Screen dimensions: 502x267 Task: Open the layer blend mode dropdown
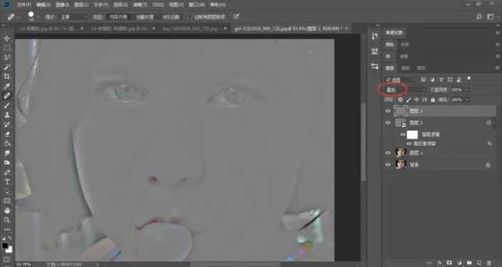point(406,90)
